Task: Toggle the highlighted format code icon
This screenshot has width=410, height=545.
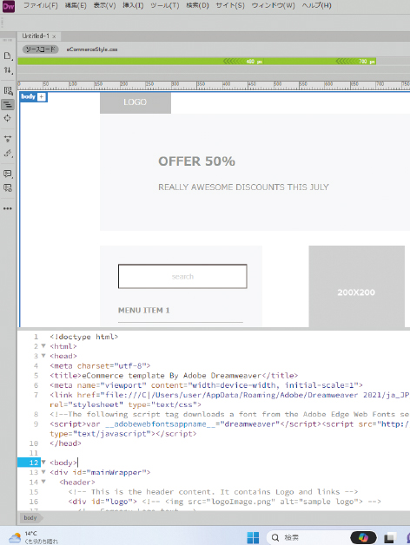Action: [8, 104]
